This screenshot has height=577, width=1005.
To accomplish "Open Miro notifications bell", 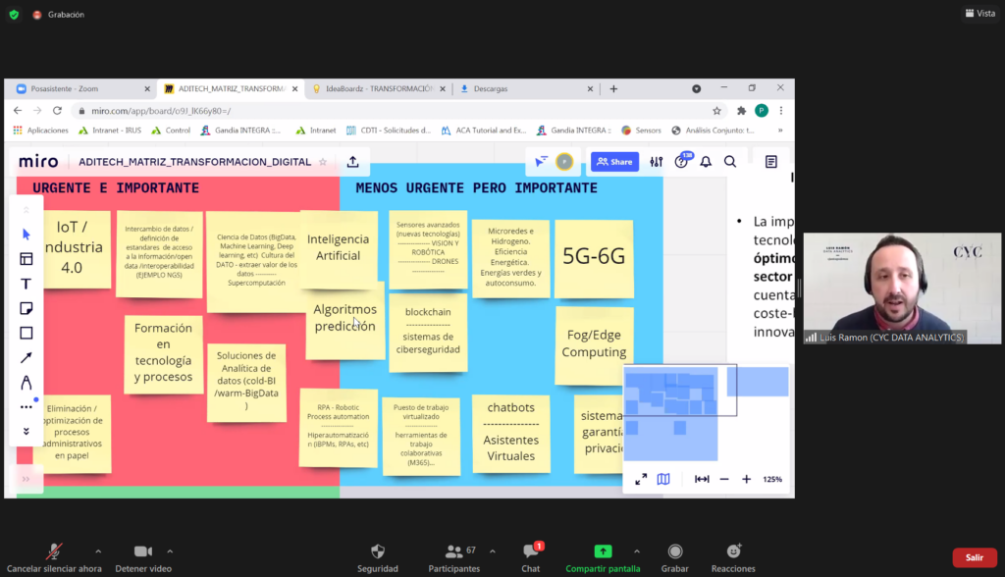I will click(x=706, y=162).
